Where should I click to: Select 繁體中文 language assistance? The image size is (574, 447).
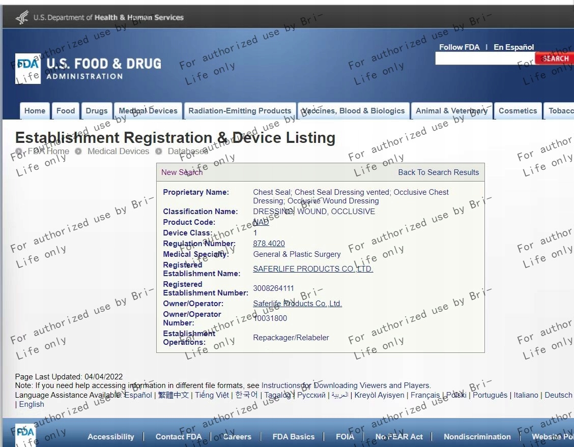pos(174,395)
